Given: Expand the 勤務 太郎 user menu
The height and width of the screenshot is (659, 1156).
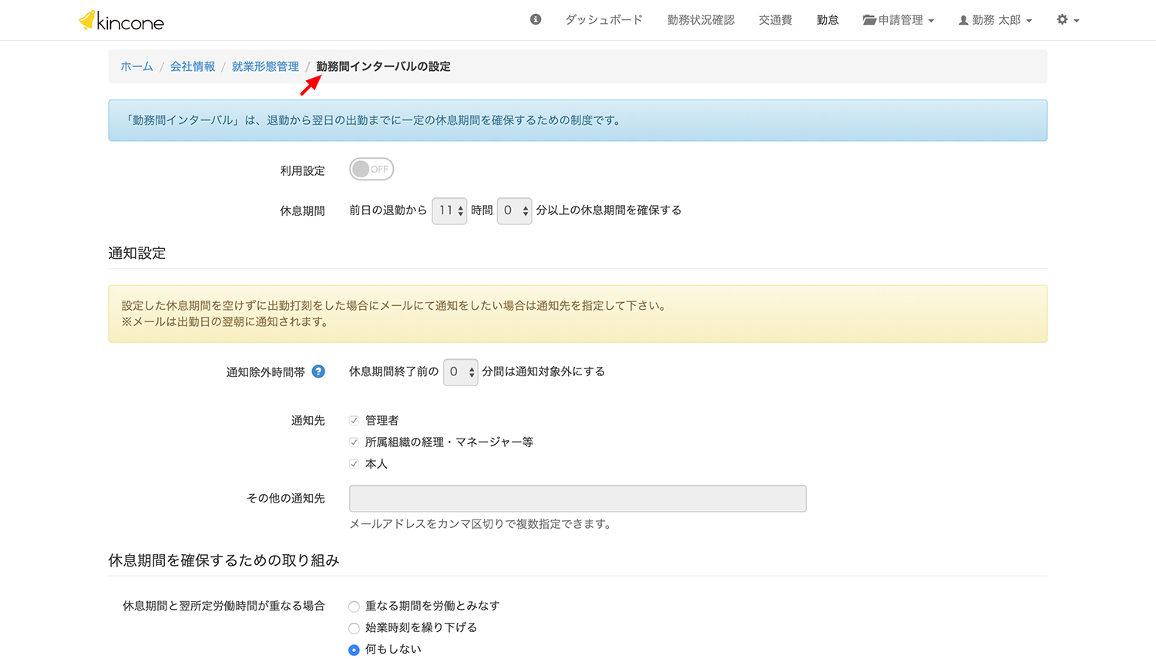Looking at the screenshot, I should click(x=995, y=20).
